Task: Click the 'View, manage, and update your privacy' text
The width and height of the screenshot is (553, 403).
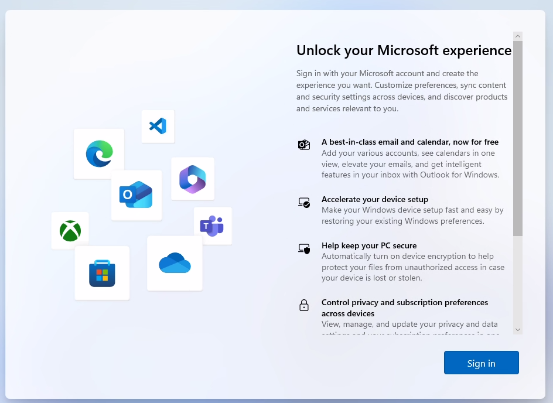Action: pyautogui.click(x=409, y=326)
